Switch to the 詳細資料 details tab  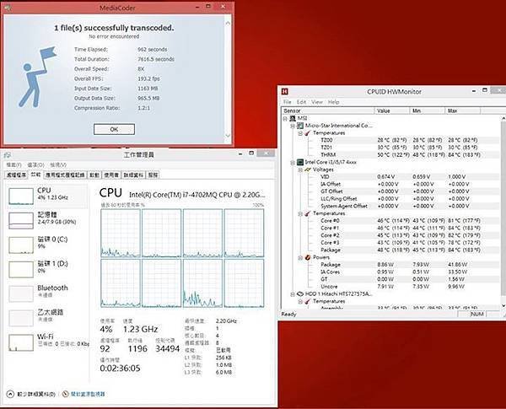pyautogui.click(x=133, y=175)
